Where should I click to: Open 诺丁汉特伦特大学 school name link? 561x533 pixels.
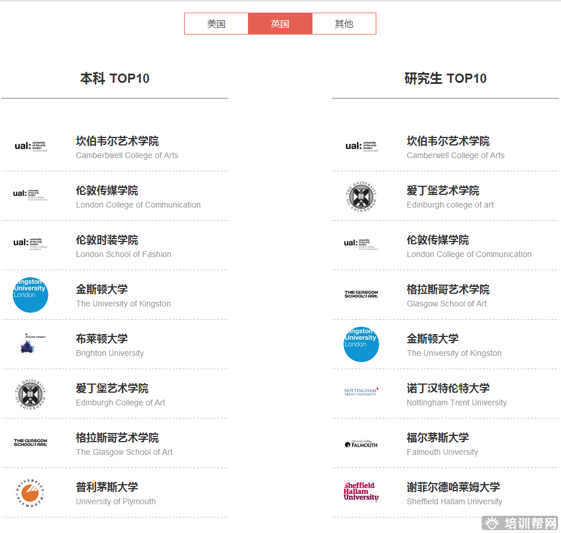(x=448, y=389)
